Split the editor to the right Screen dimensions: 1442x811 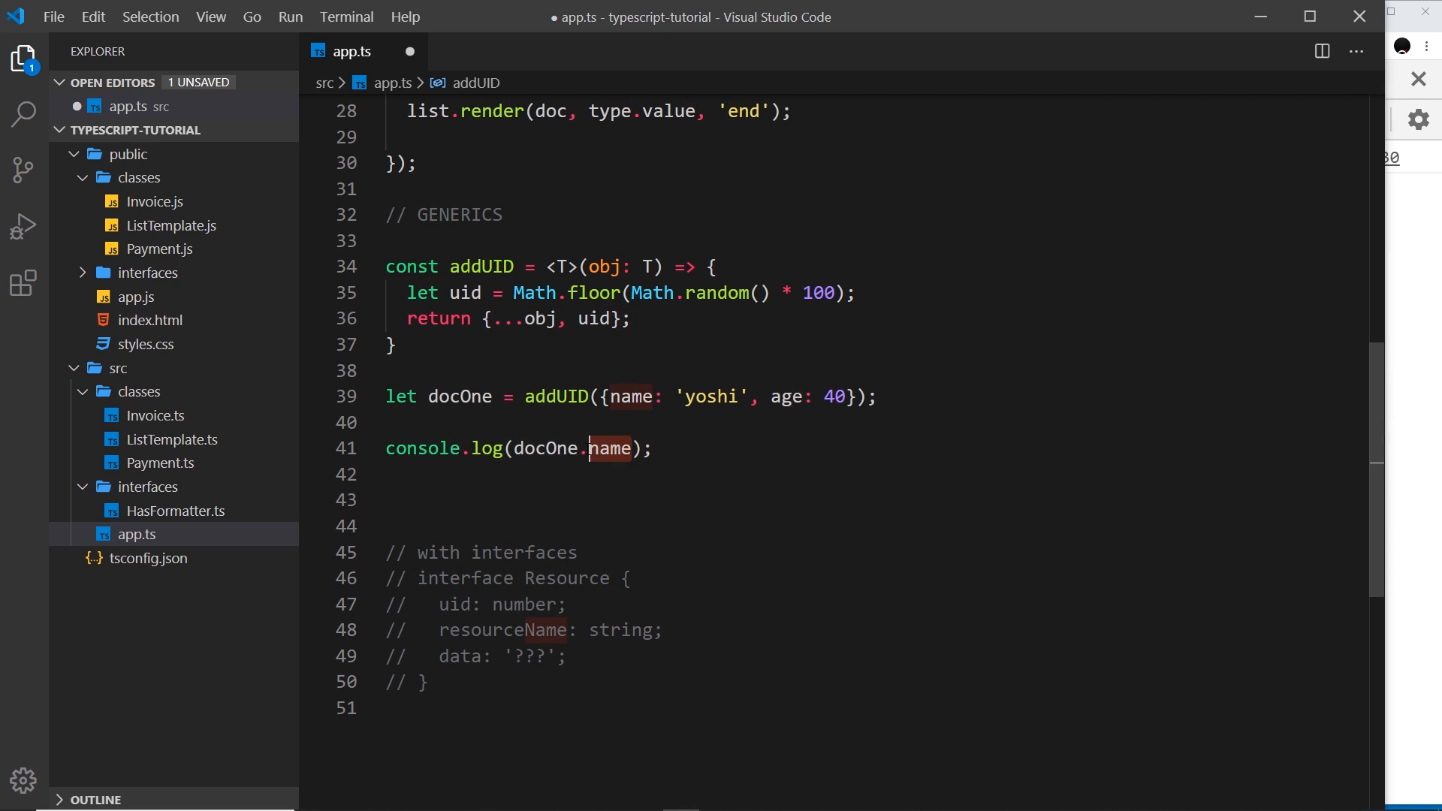tap(1322, 51)
